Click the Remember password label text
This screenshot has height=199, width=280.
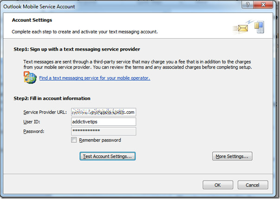(x=100, y=140)
